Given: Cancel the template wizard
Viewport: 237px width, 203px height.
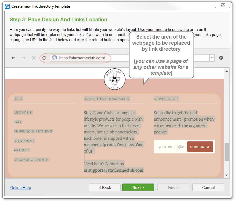Looking at the screenshot, I should click(x=208, y=187).
